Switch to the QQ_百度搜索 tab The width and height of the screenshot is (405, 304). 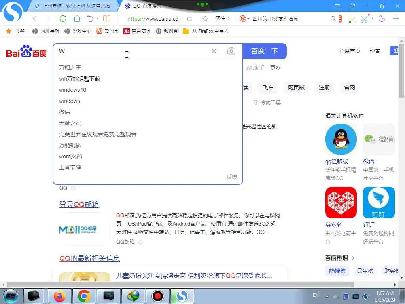click(147, 6)
